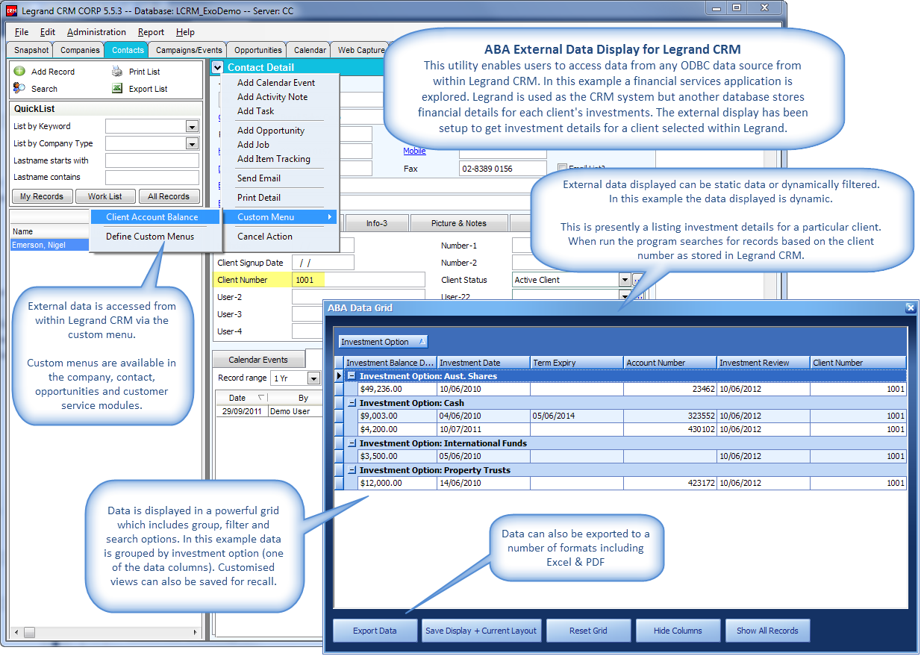Click the Hide Columns button
This screenshot has width=921, height=656.
coord(678,631)
